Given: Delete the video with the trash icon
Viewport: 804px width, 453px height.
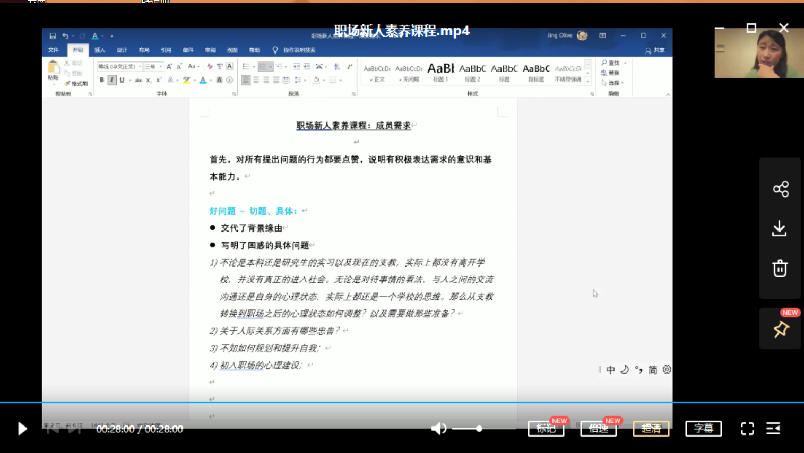Looking at the screenshot, I should [780, 268].
